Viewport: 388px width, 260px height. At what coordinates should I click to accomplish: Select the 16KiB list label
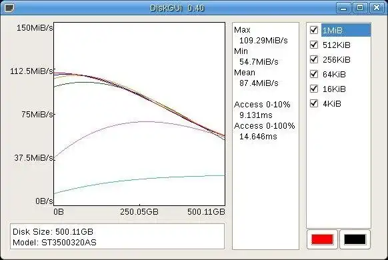(x=334, y=89)
